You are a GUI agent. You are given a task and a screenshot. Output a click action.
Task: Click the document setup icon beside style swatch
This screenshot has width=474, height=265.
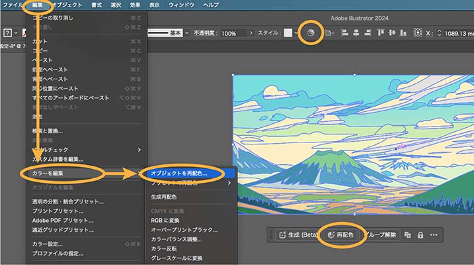[x=328, y=32]
